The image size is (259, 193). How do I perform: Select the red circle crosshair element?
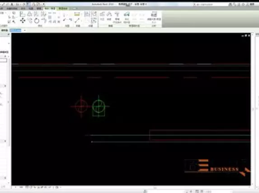tap(81, 106)
